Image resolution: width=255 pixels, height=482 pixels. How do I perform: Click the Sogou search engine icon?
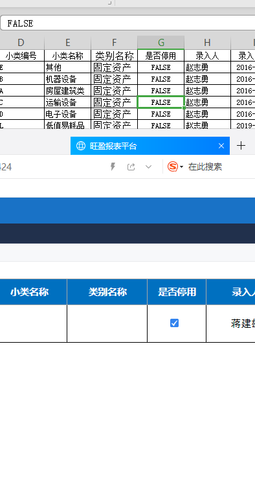[173, 166]
